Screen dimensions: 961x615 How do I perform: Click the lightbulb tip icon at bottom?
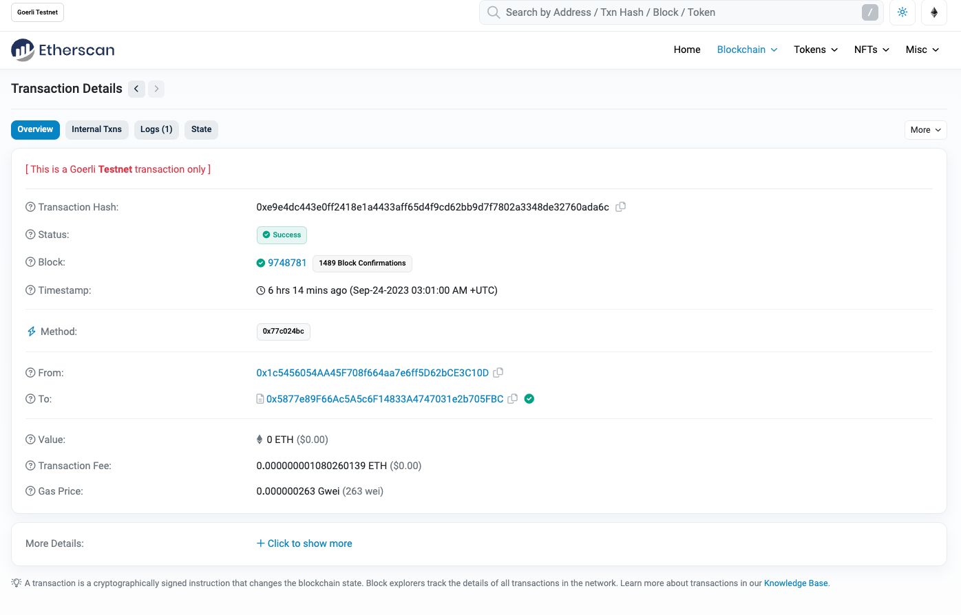pyautogui.click(x=17, y=583)
